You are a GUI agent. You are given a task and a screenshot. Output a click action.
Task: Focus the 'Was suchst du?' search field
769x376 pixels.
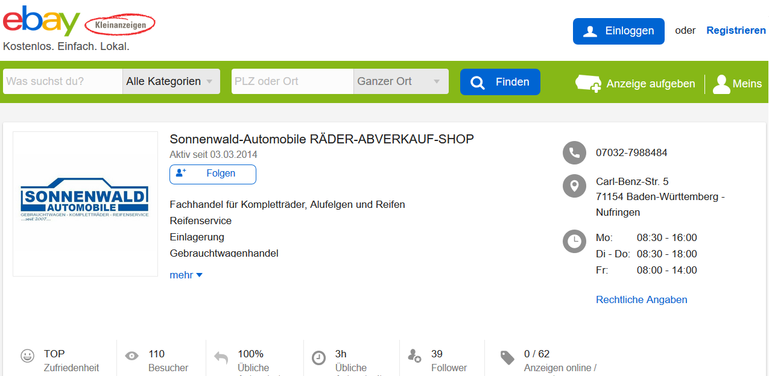click(63, 81)
